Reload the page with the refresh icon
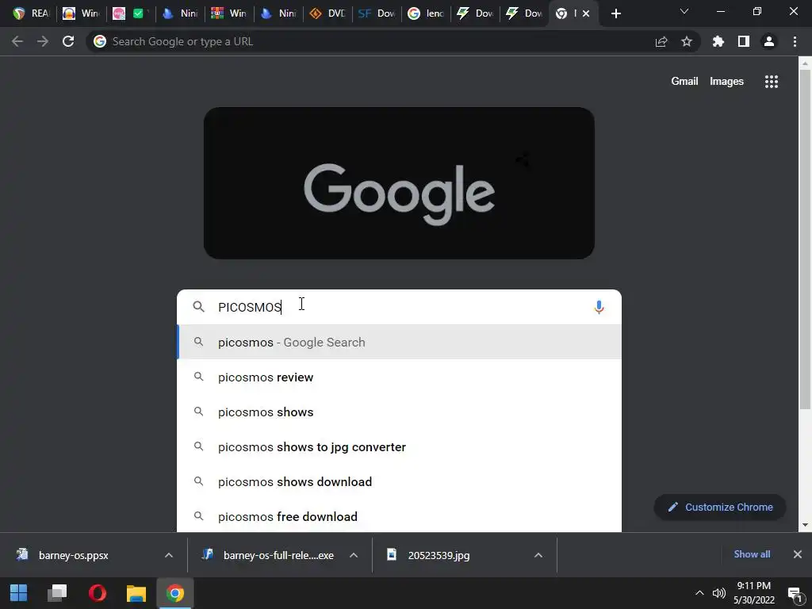Viewport: 812px width, 609px height. [68, 41]
